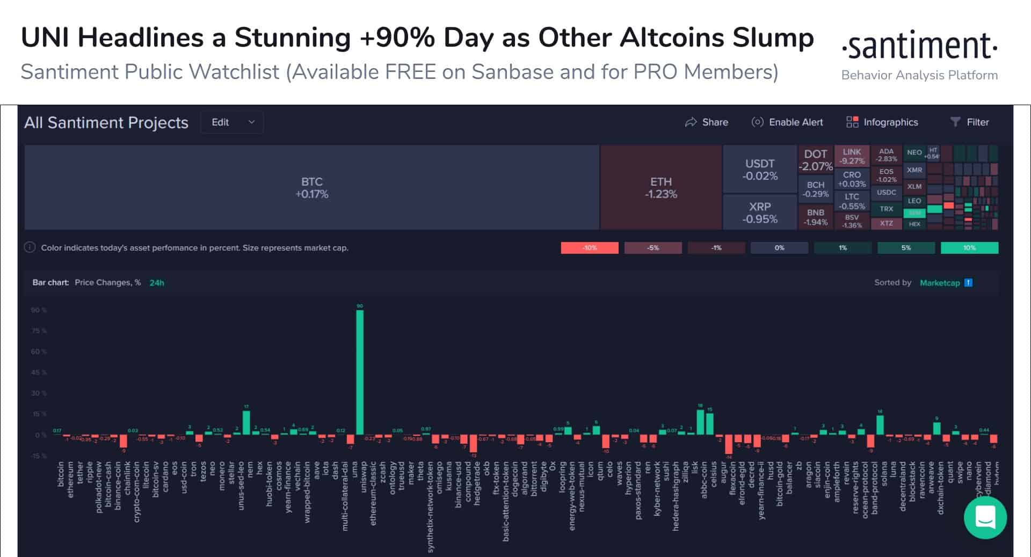Expand the All Santiment Projects chevron
1031x557 pixels.
click(251, 122)
